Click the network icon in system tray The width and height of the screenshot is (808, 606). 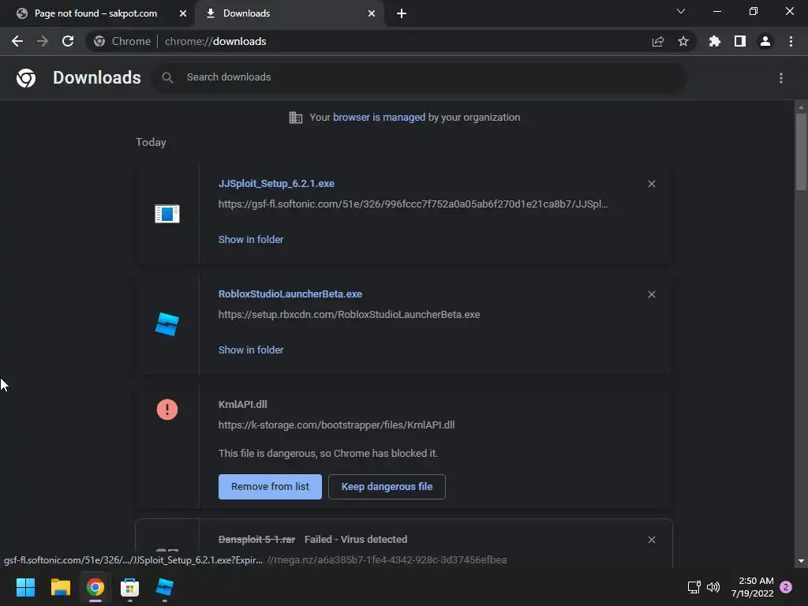(x=694, y=587)
